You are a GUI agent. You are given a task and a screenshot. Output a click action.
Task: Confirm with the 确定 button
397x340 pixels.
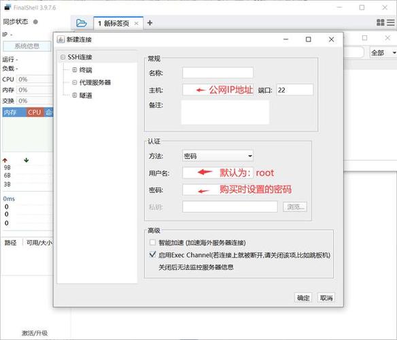pos(303,298)
